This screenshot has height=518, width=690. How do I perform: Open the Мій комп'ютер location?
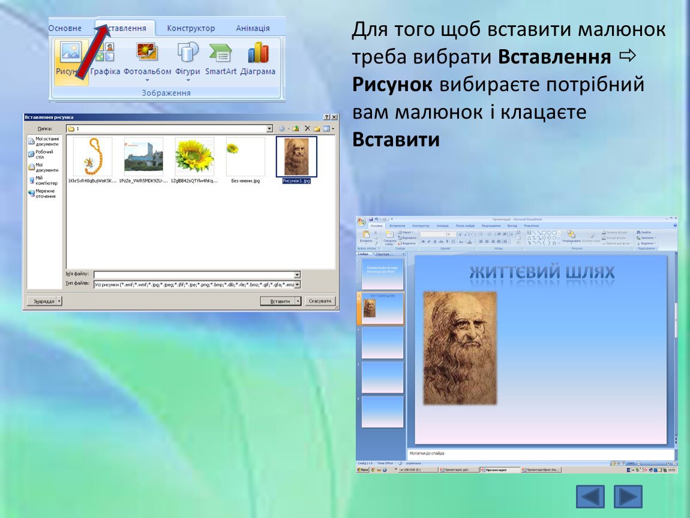(44, 180)
